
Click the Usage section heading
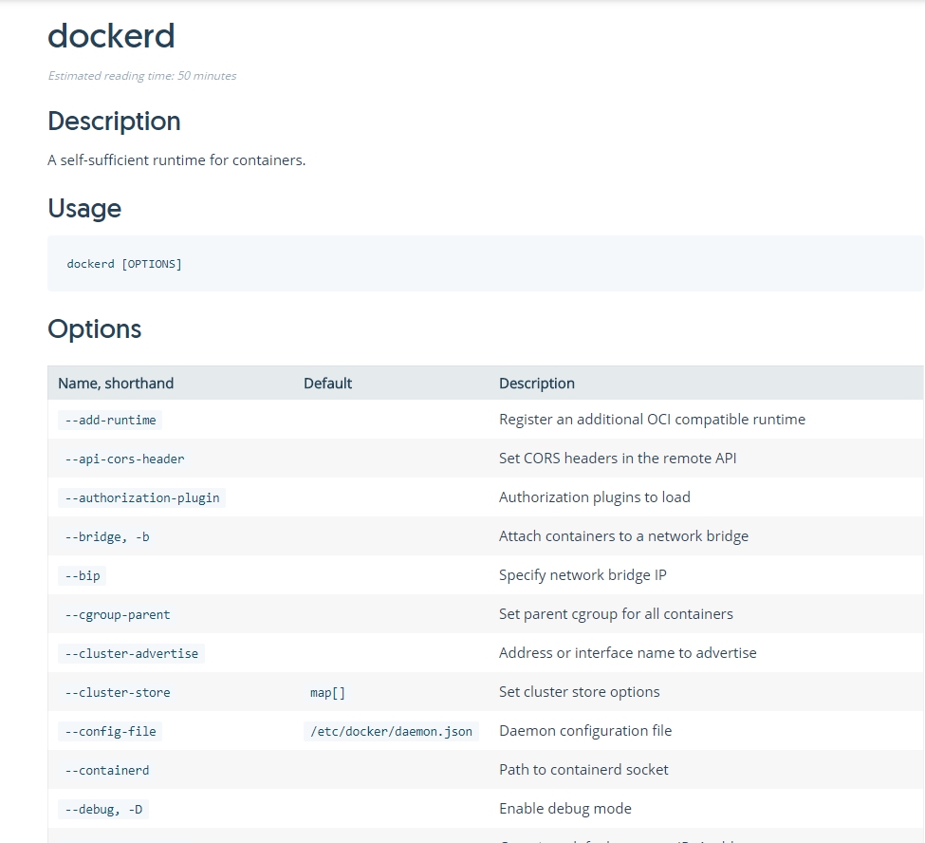click(84, 208)
